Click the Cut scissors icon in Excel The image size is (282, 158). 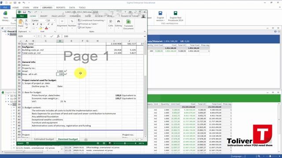(x=26, y=21)
